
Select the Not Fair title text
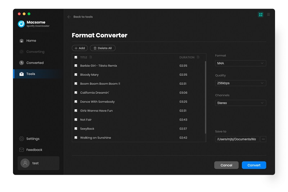[x=86, y=120]
